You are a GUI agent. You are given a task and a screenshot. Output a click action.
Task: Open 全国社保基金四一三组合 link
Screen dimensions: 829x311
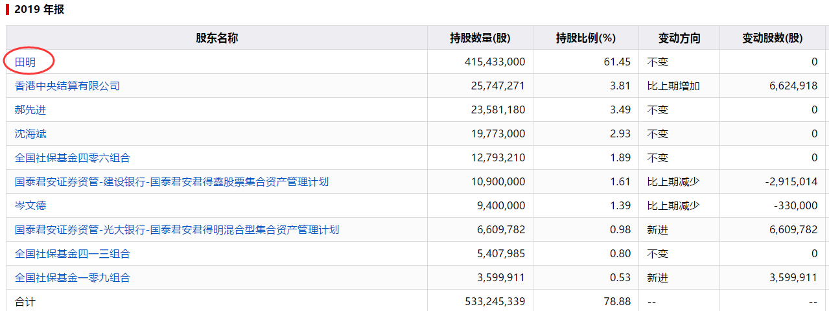[73, 253]
